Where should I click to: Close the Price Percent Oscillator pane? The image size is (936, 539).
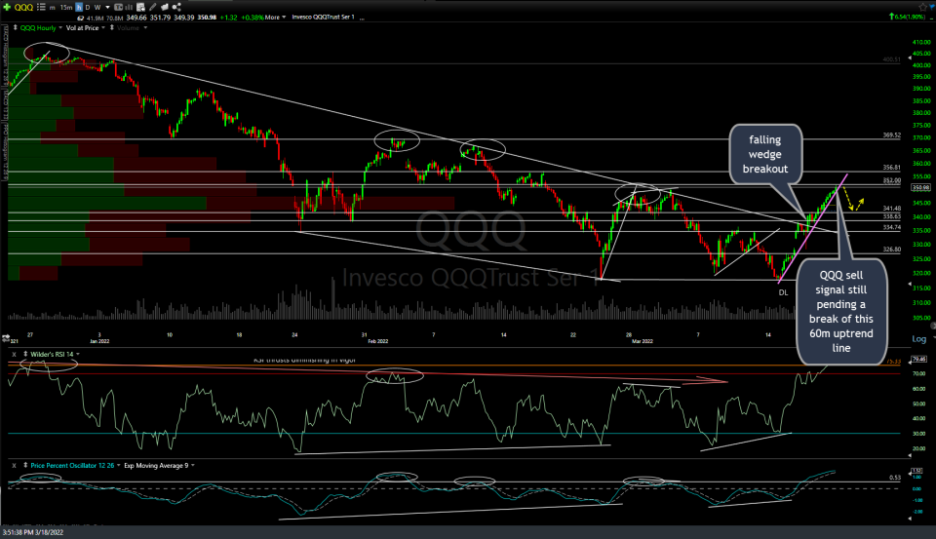tap(15, 466)
